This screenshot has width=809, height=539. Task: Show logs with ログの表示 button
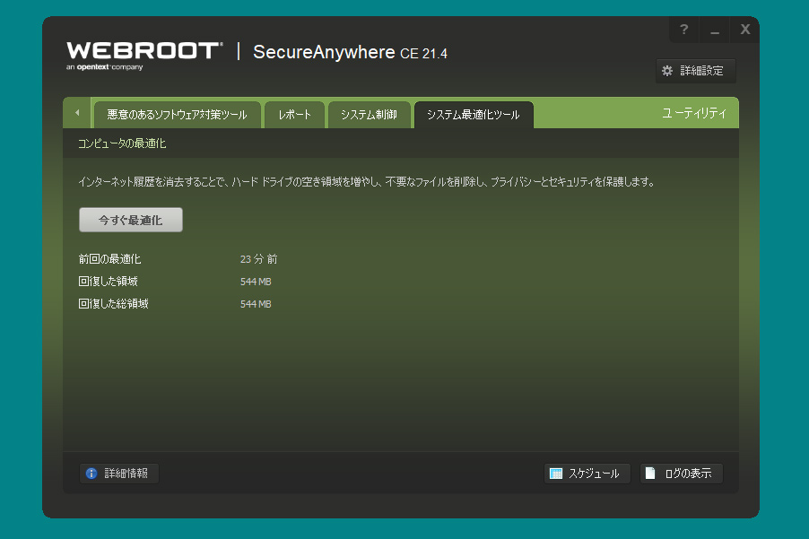coord(682,474)
